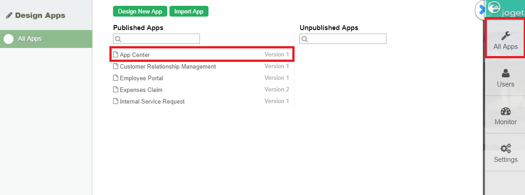This screenshot has height=195, width=525.
Task: Click the App Center document icon
Action: point(116,55)
